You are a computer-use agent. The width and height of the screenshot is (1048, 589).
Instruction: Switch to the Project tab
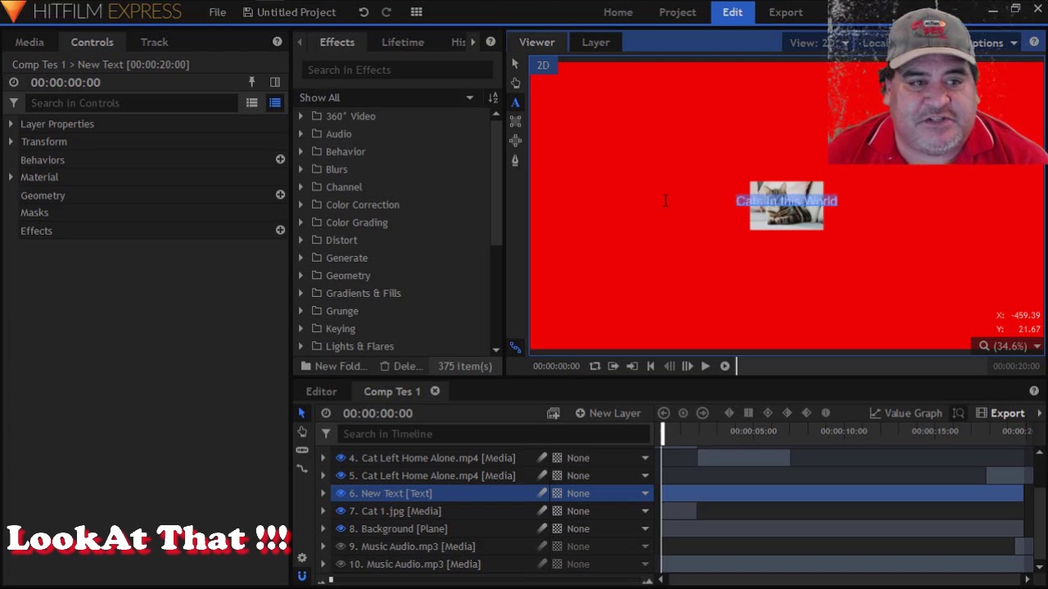(x=677, y=12)
